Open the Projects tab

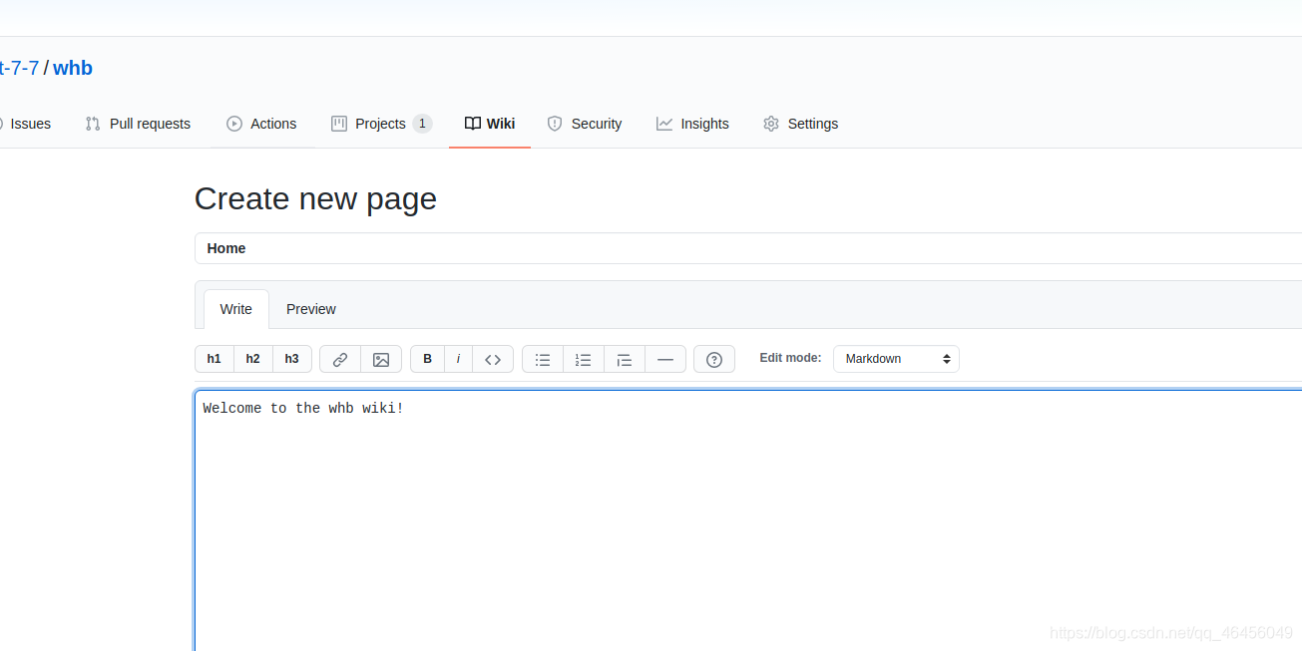coord(381,124)
